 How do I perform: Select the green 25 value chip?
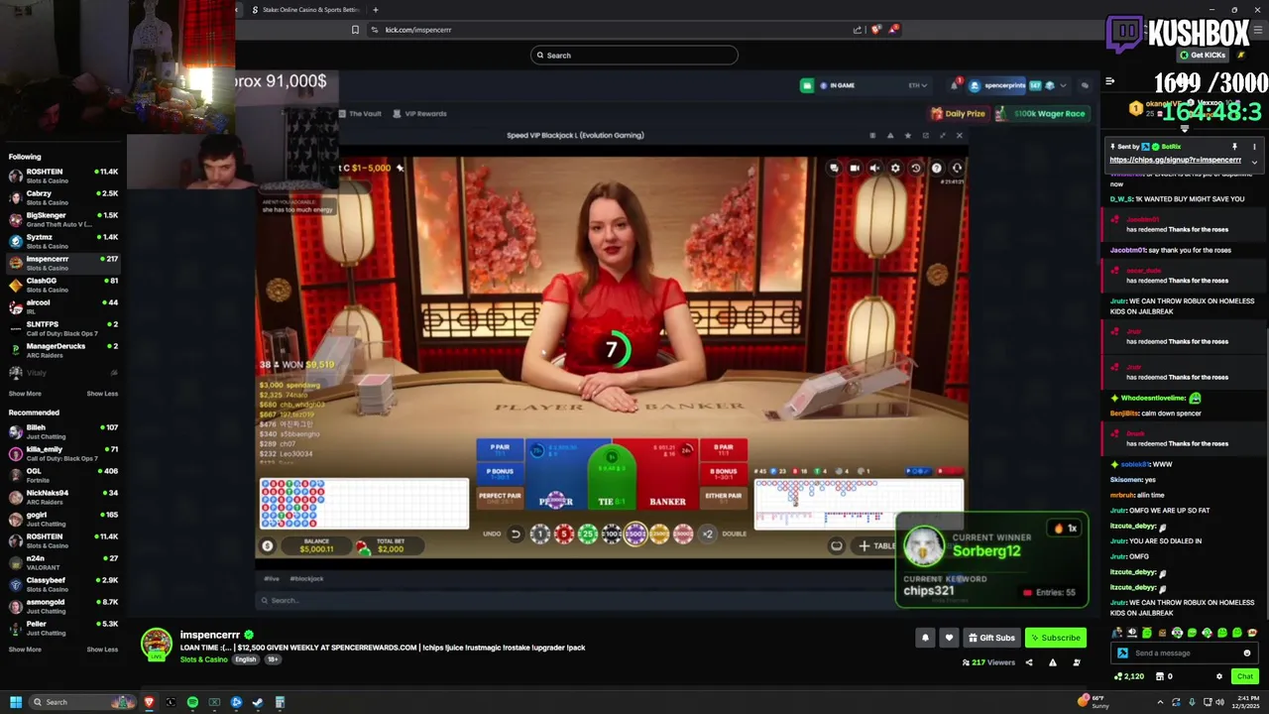pos(588,535)
